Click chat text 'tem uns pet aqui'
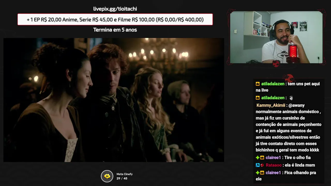 [x=303, y=84]
